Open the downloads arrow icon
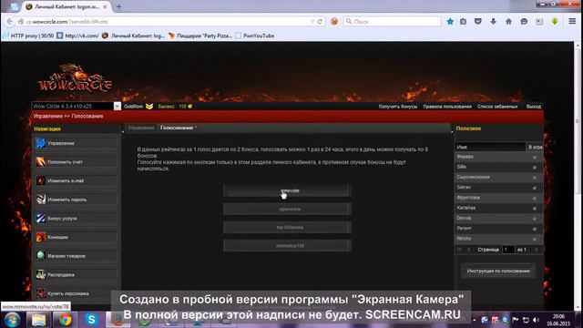 [494, 22]
